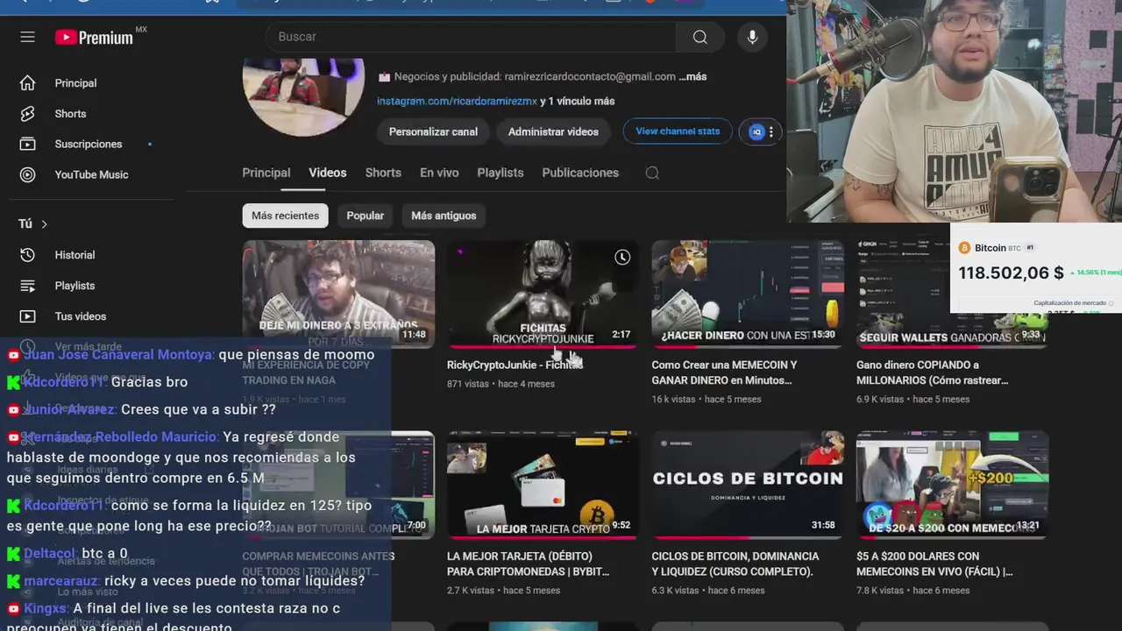
Task: Click 'Ciclos de Bitcoin' thumbnail progress bar
Action: [748, 538]
